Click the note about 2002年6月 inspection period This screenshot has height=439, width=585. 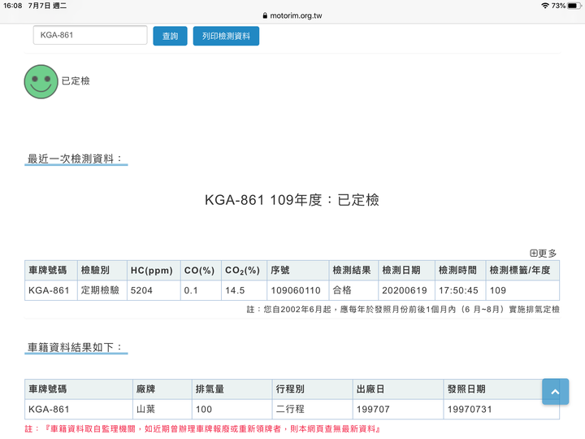403,310
